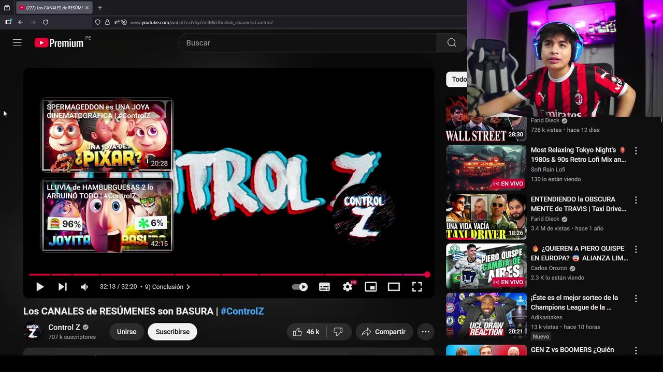Open the TAXI DRIVER video thumbnail
This screenshot has width=663, height=372.
point(486,217)
